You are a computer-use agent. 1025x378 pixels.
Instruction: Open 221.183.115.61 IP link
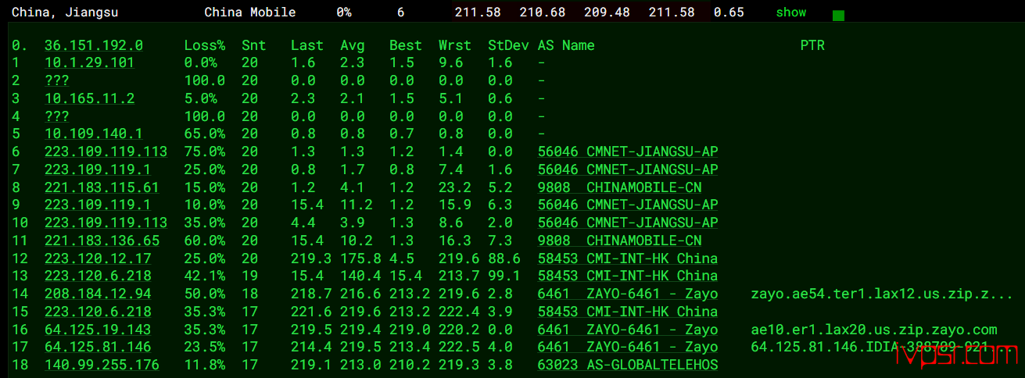pos(102,187)
